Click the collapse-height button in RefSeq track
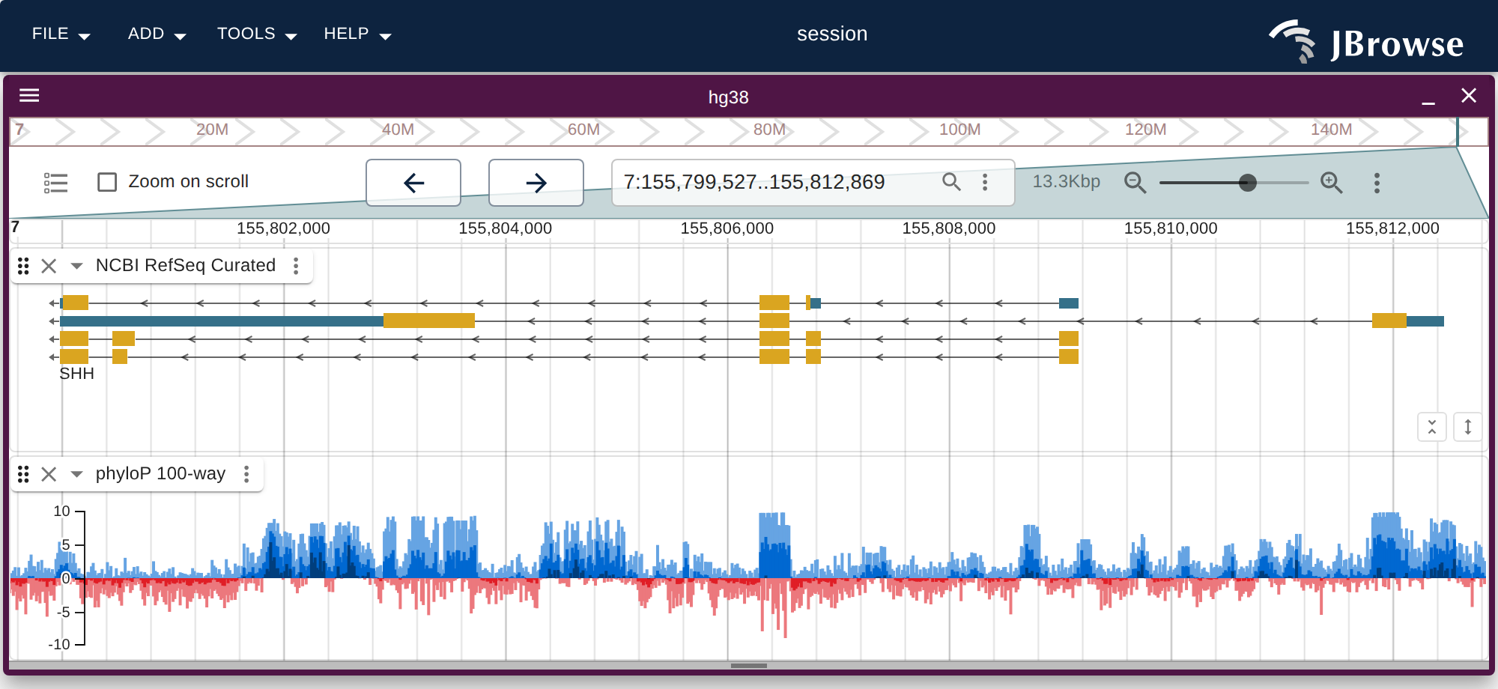 pos(1431,428)
